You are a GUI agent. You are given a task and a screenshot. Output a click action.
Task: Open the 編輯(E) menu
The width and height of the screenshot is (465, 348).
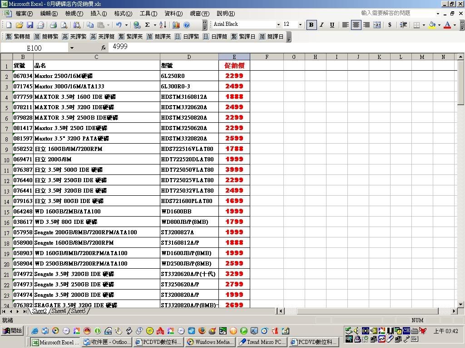pos(49,14)
